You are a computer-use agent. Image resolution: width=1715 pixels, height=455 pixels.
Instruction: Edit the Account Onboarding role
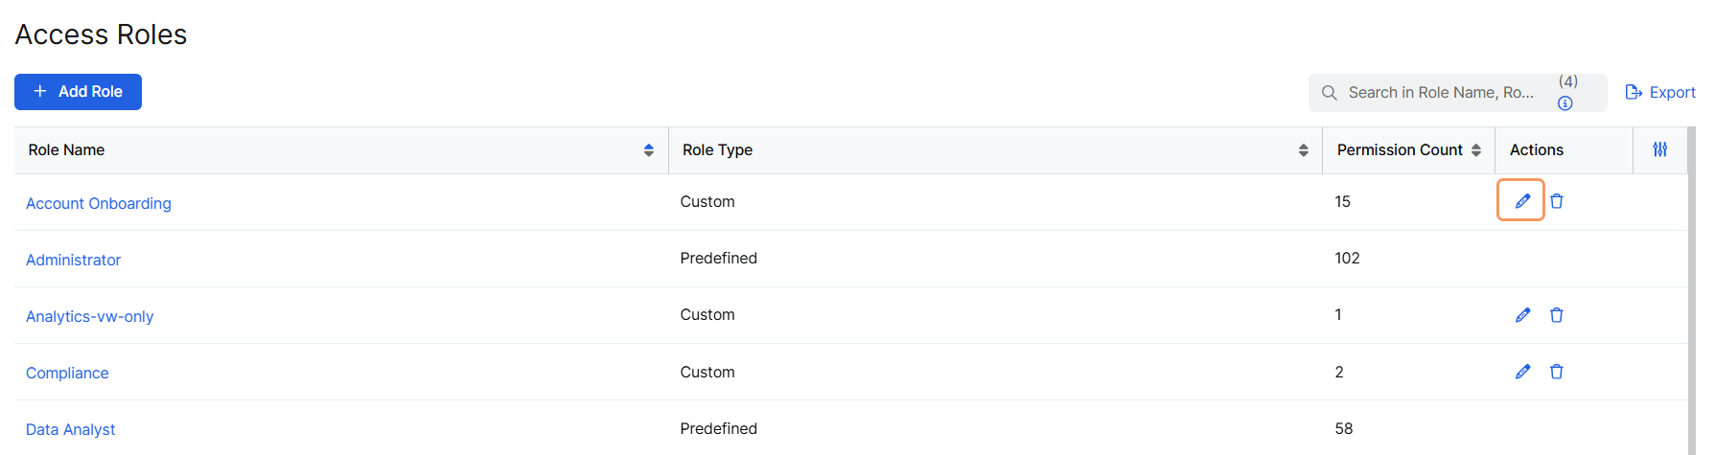[x=1521, y=201]
